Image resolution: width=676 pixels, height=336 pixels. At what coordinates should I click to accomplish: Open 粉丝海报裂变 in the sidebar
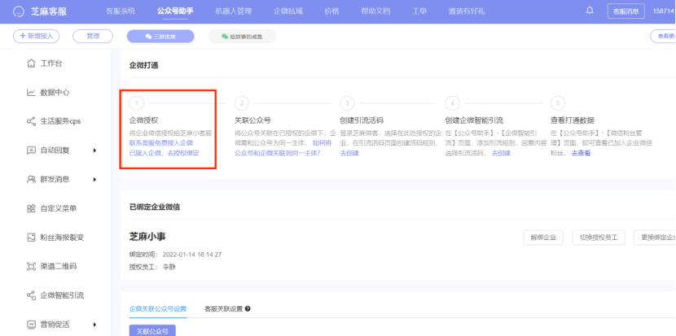tap(62, 238)
